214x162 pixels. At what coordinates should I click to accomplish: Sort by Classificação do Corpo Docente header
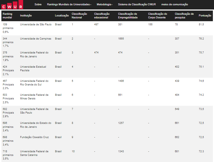(x=158, y=16)
